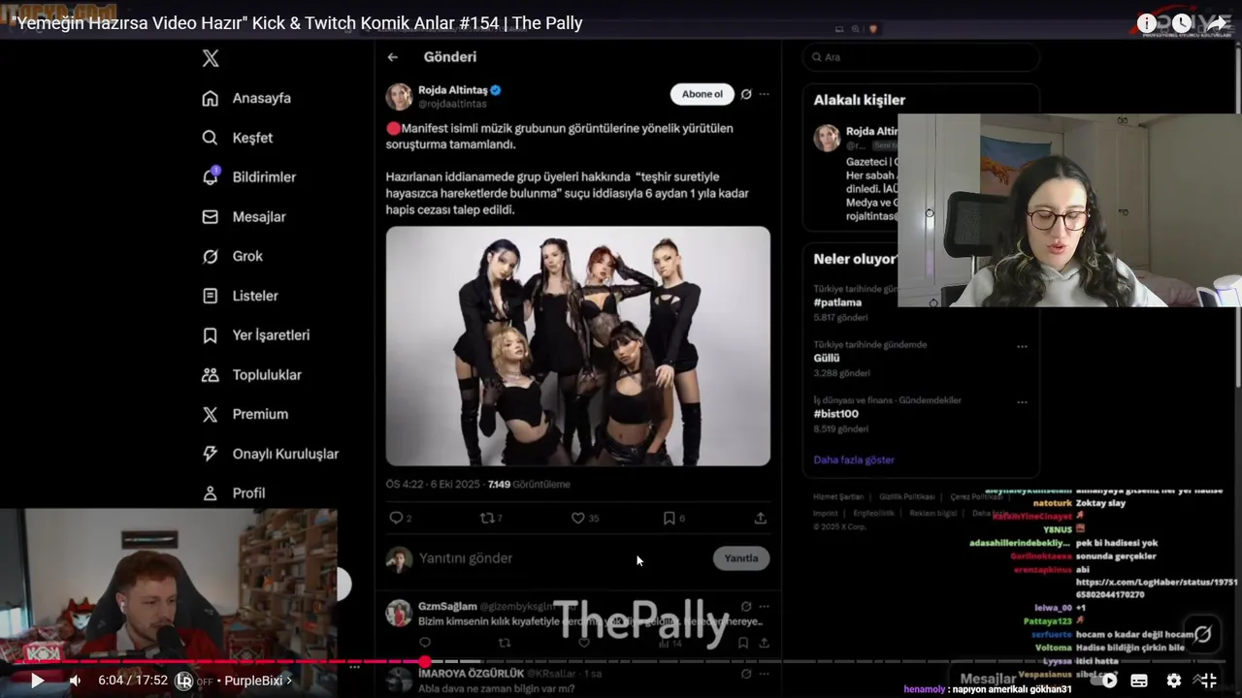Open Yer İşaretleri bookmarks page

[x=255, y=335]
